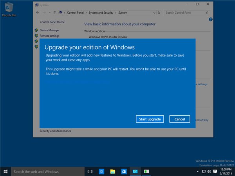Open File Explorer from the taskbar
This screenshot has width=235, height=176.
point(112,171)
